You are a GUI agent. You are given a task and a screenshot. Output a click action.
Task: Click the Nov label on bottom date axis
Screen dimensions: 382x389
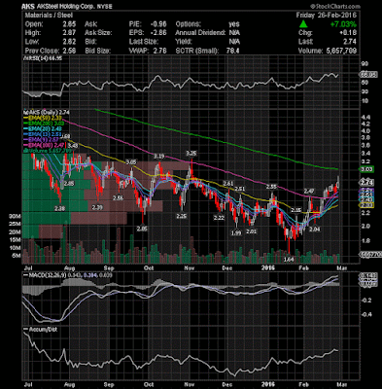click(189, 384)
